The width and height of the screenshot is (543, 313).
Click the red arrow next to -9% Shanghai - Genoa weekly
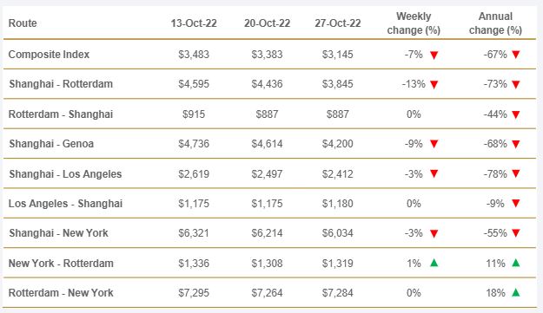tap(434, 144)
